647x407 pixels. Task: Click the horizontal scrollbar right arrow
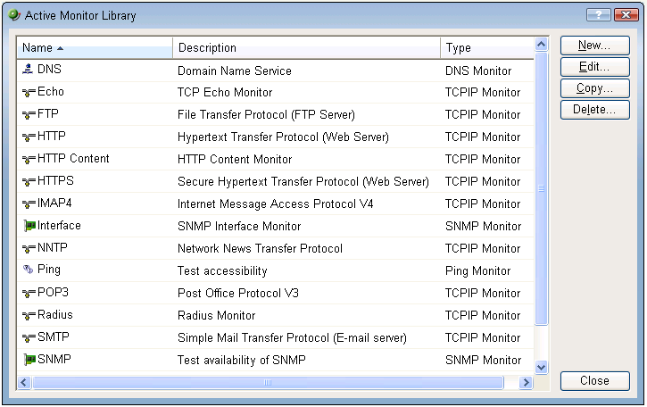[526, 383]
